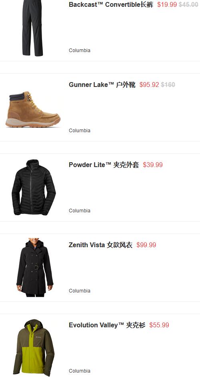Open the Gunner Lake™ 户外靴 product title

pyautogui.click(x=102, y=85)
